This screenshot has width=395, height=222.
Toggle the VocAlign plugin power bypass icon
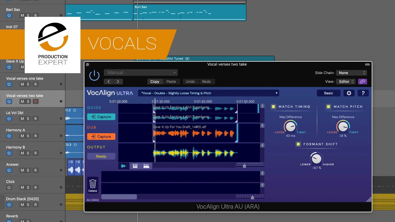(x=94, y=76)
